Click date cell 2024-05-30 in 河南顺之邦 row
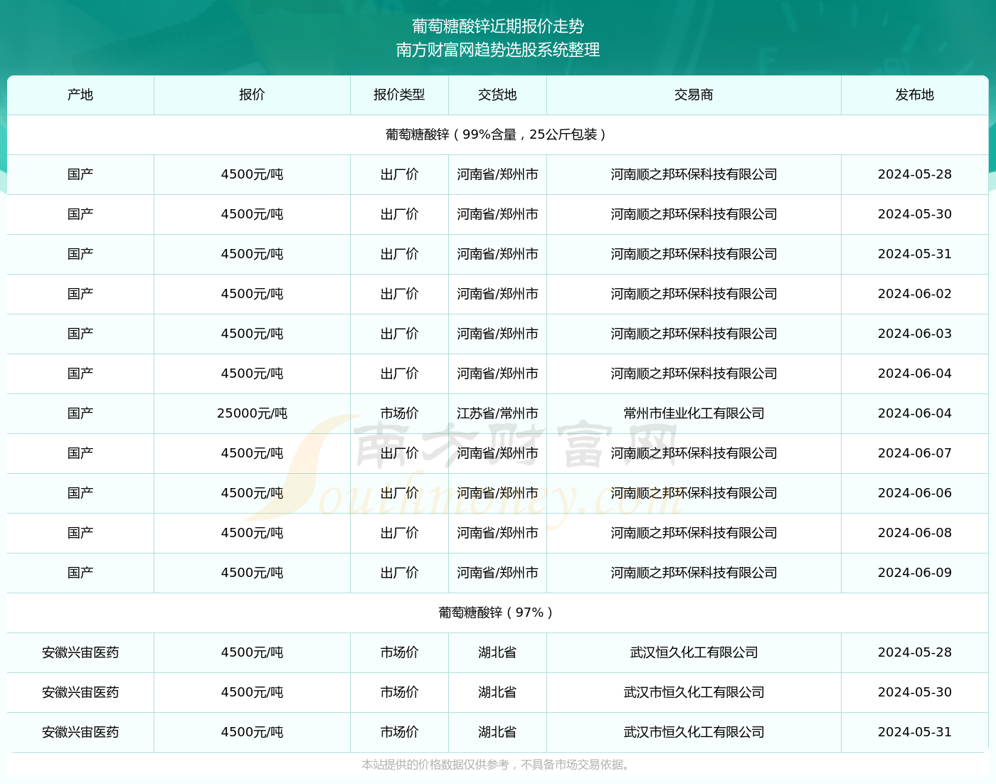 click(915, 214)
